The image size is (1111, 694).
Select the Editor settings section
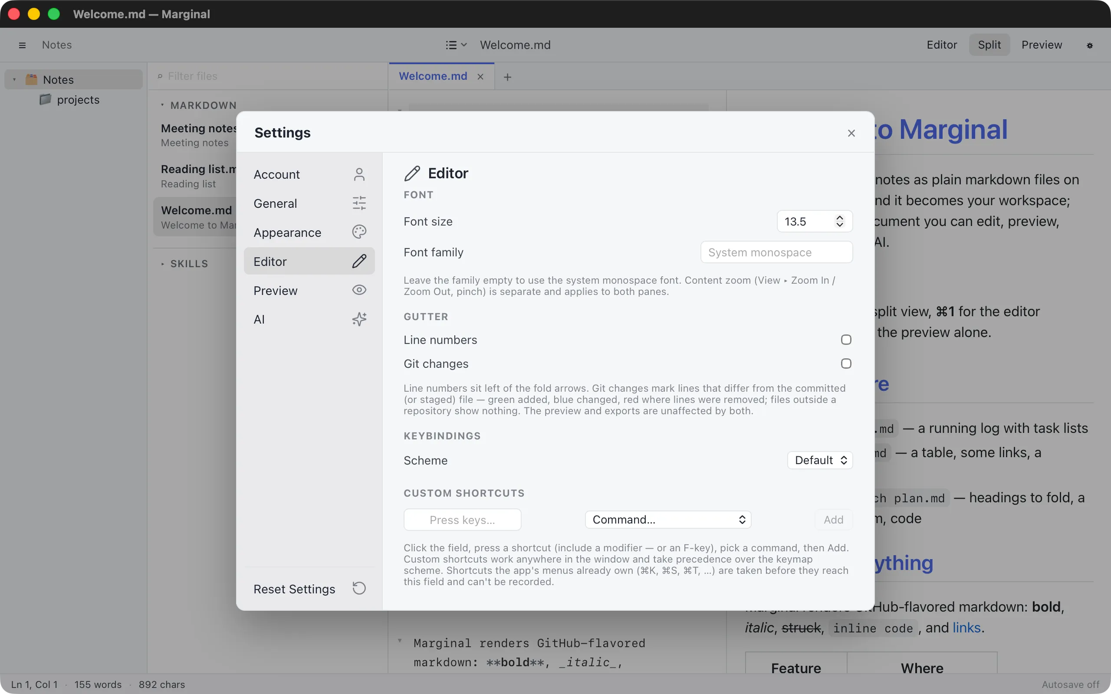tap(309, 261)
